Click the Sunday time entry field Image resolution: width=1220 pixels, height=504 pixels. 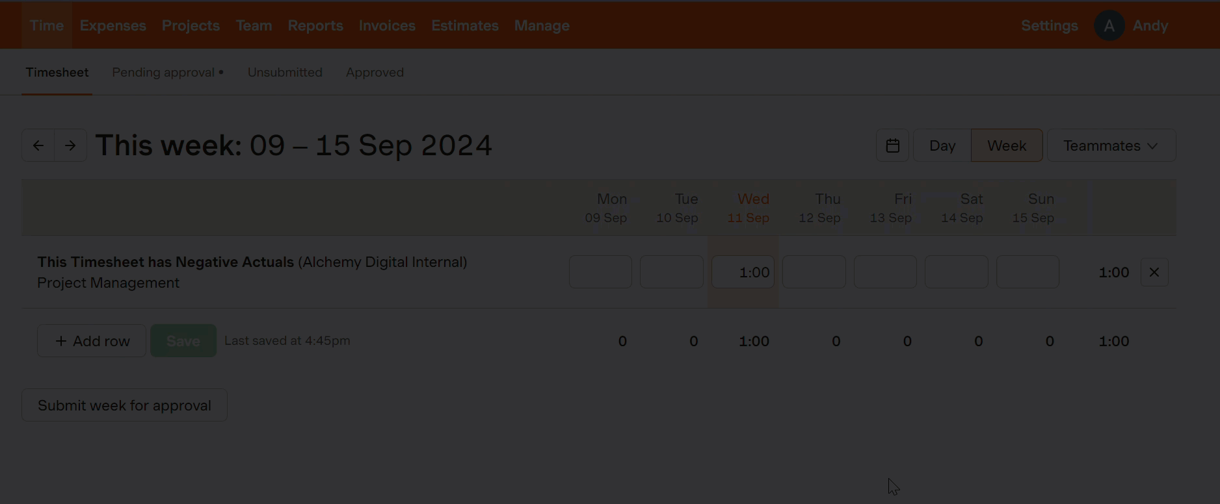[x=1028, y=272]
